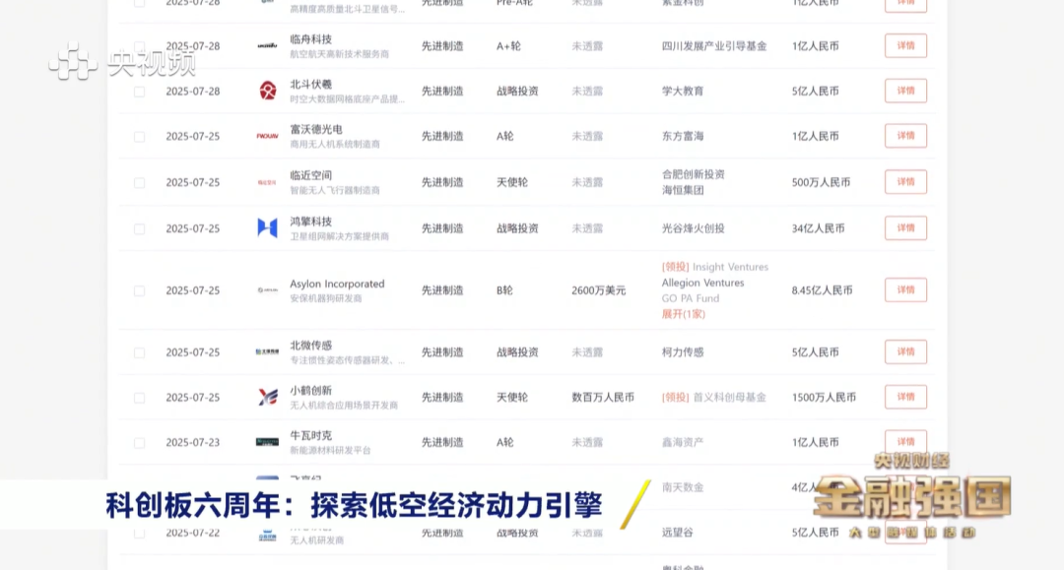Open the 北微传感 company name link
Viewport: 1064px width, 570px height.
point(310,345)
